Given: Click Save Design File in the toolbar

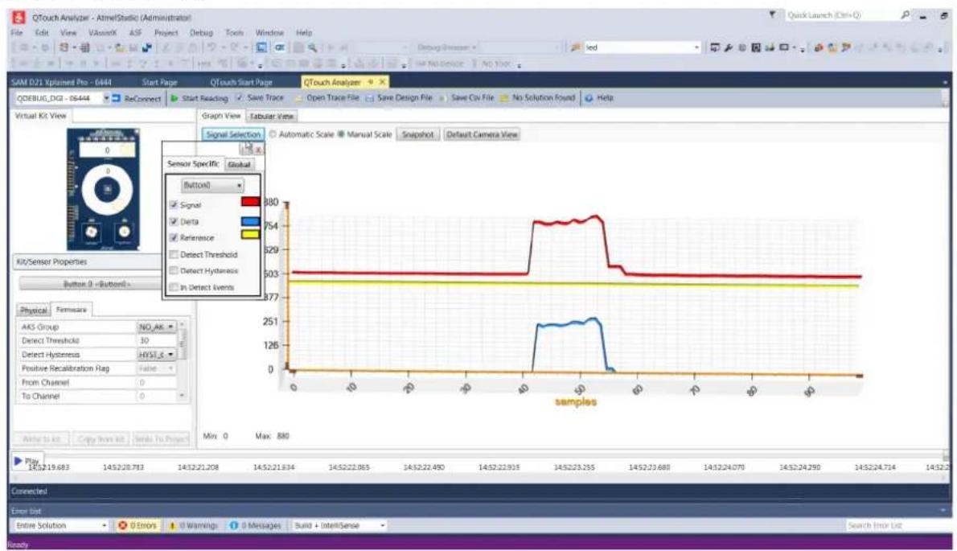Looking at the screenshot, I should click(399, 97).
